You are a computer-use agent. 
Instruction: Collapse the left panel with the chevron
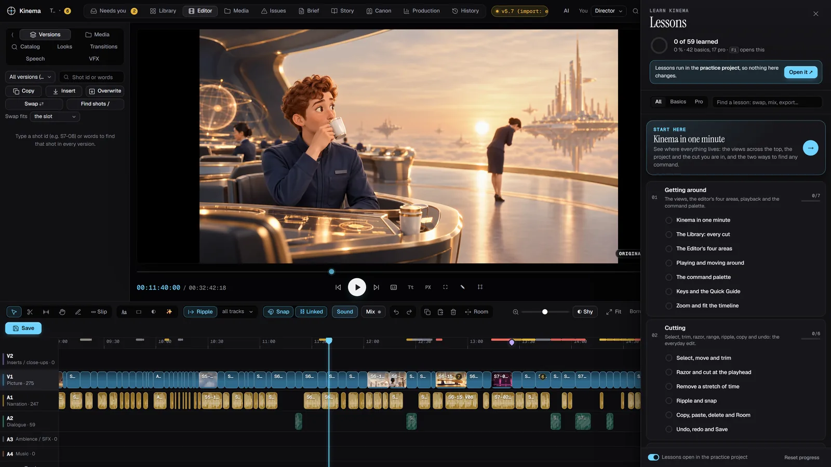pyautogui.click(x=12, y=35)
